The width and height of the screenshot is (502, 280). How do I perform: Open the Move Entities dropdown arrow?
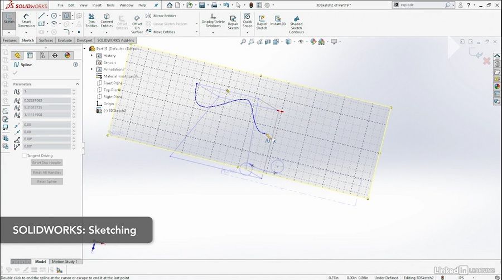196,32
